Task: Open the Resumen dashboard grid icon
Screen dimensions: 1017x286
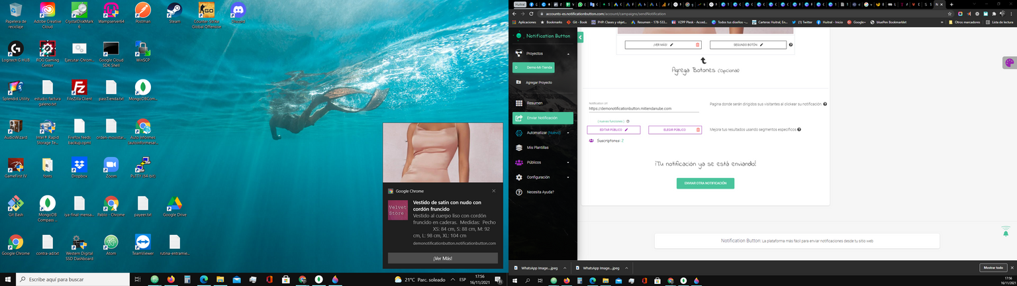Action: pyautogui.click(x=518, y=103)
